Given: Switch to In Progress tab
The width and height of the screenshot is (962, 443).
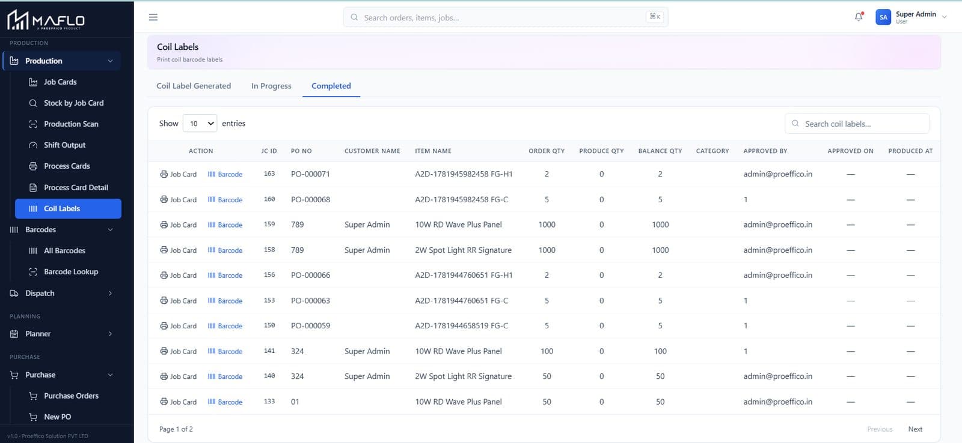Looking at the screenshot, I should pos(271,86).
